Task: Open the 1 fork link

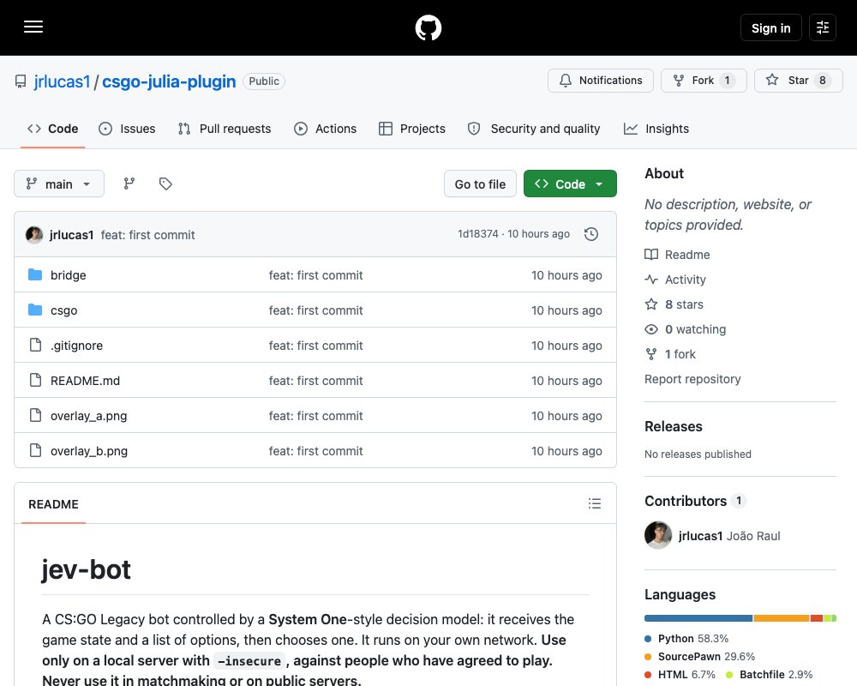Action: tap(671, 354)
